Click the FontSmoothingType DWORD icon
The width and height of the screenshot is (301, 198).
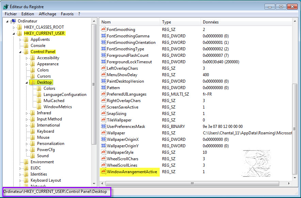click(104, 49)
